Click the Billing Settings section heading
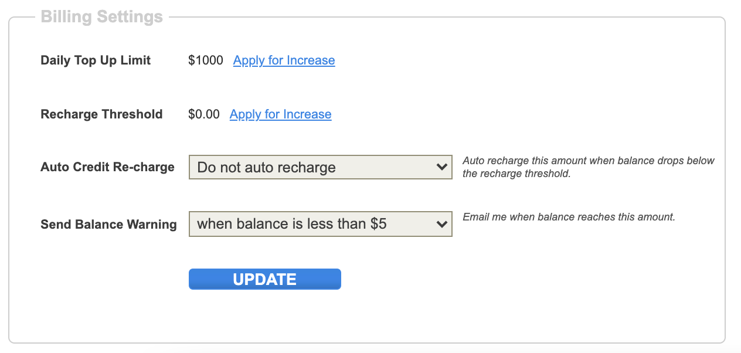741x353 pixels. tap(101, 16)
